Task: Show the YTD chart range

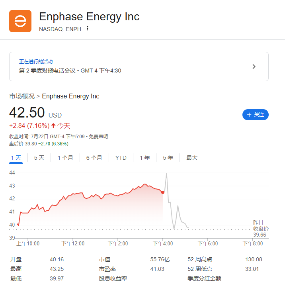Action: coord(121,158)
